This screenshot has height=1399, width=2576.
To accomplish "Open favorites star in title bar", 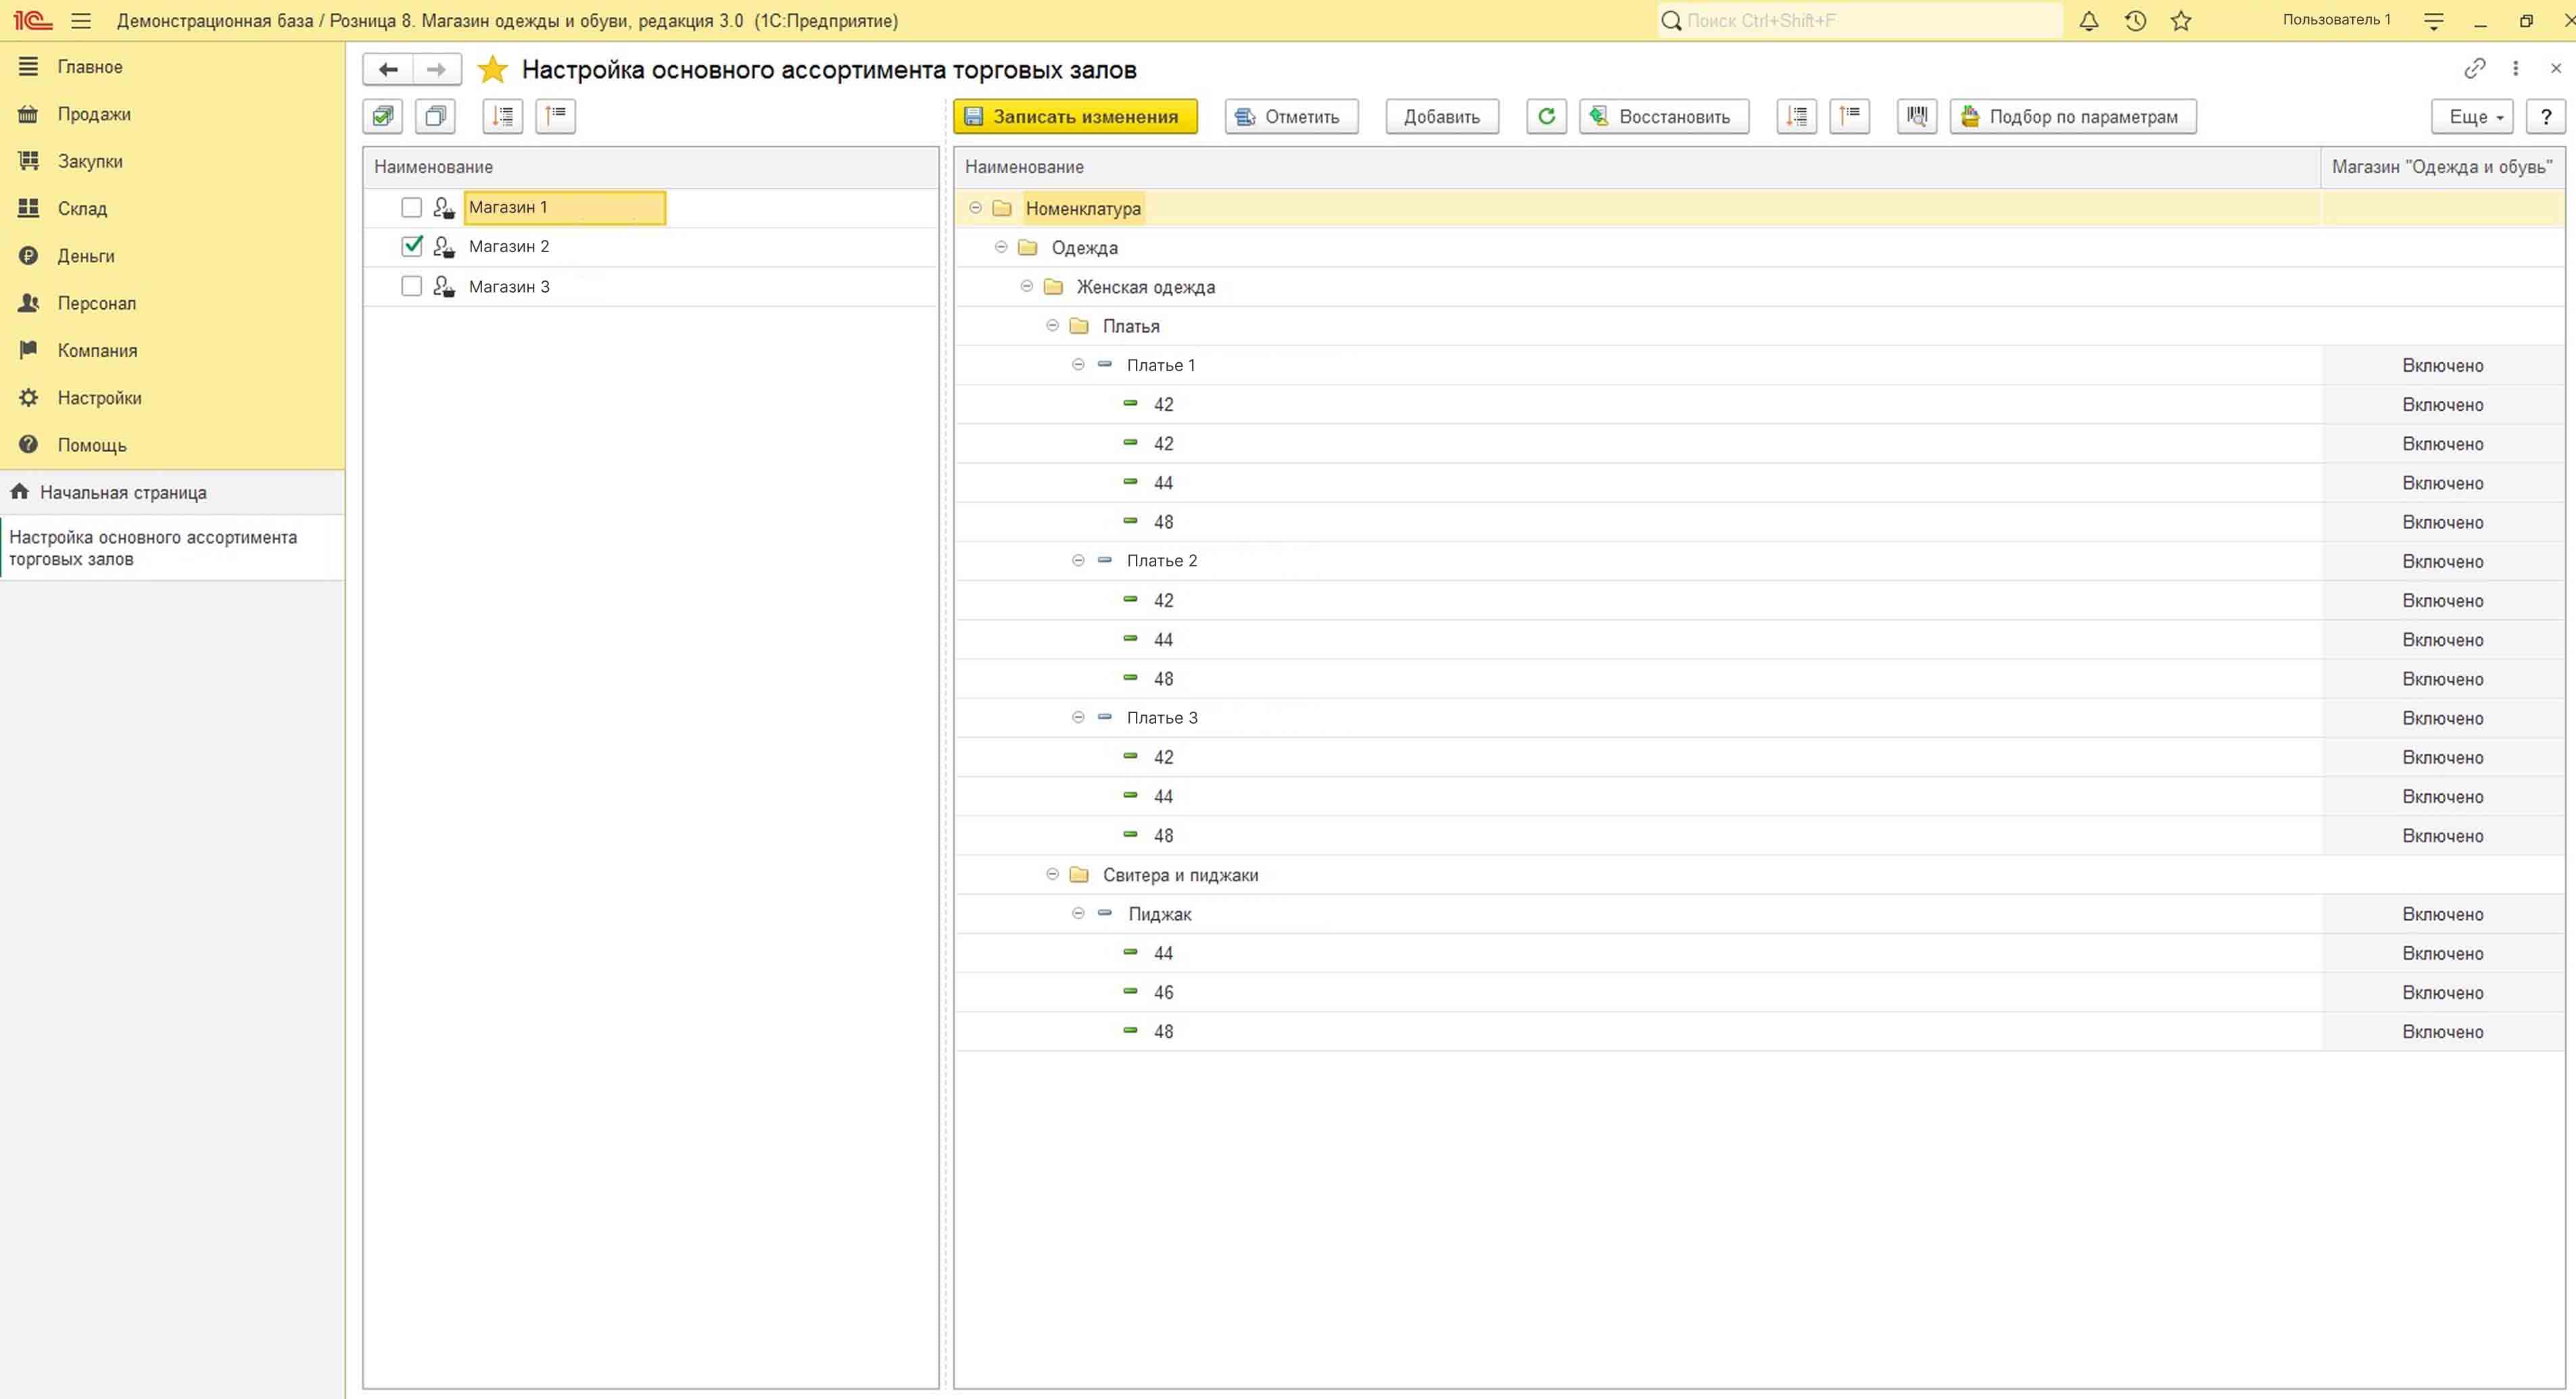I will (x=2181, y=20).
